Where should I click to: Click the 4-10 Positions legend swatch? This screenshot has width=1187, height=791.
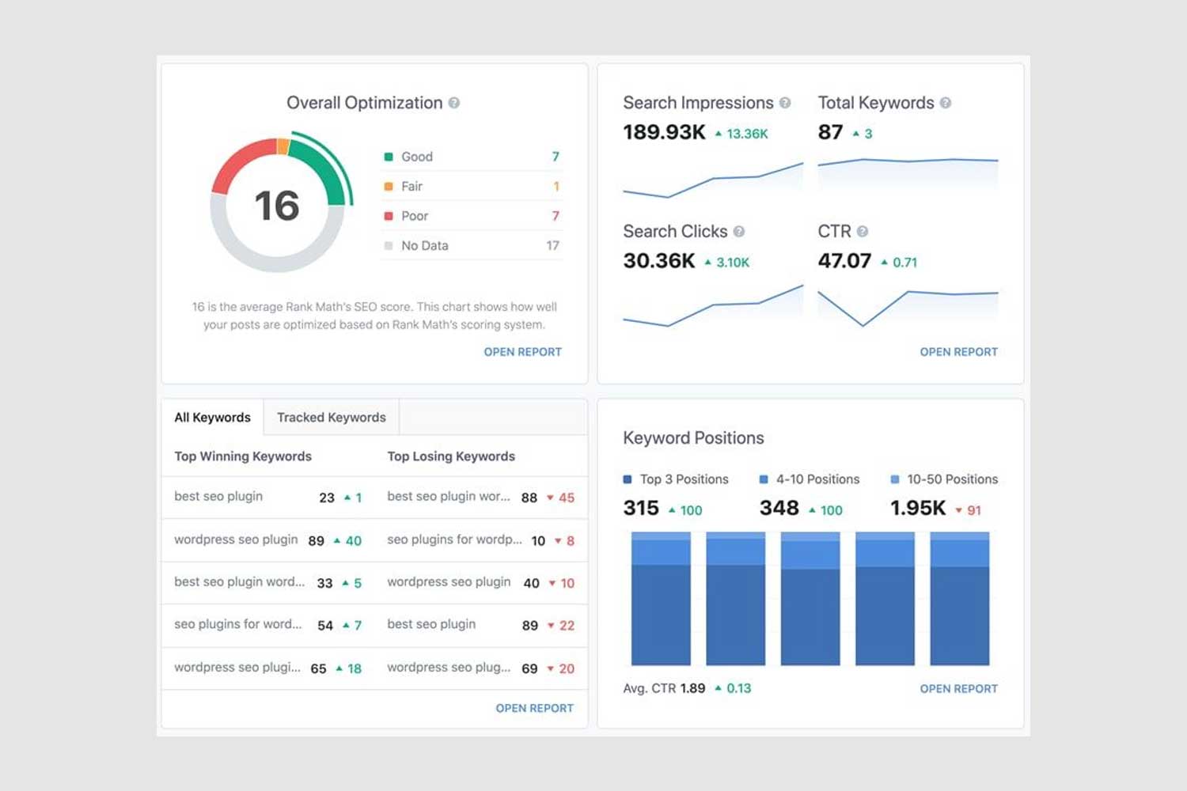pyautogui.click(x=764, y=479)
